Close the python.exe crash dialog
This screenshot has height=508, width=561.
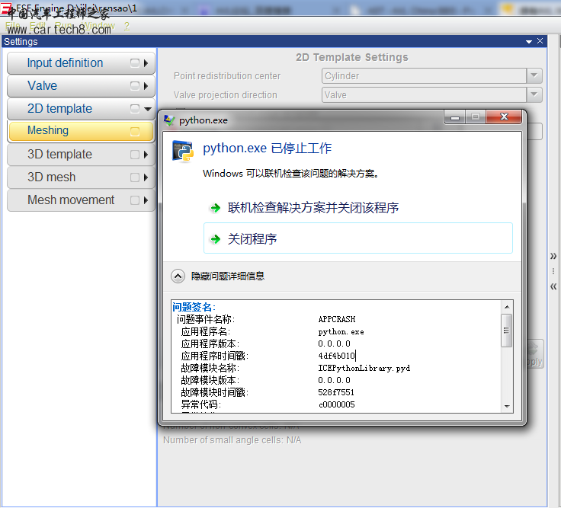pos(504,117)
